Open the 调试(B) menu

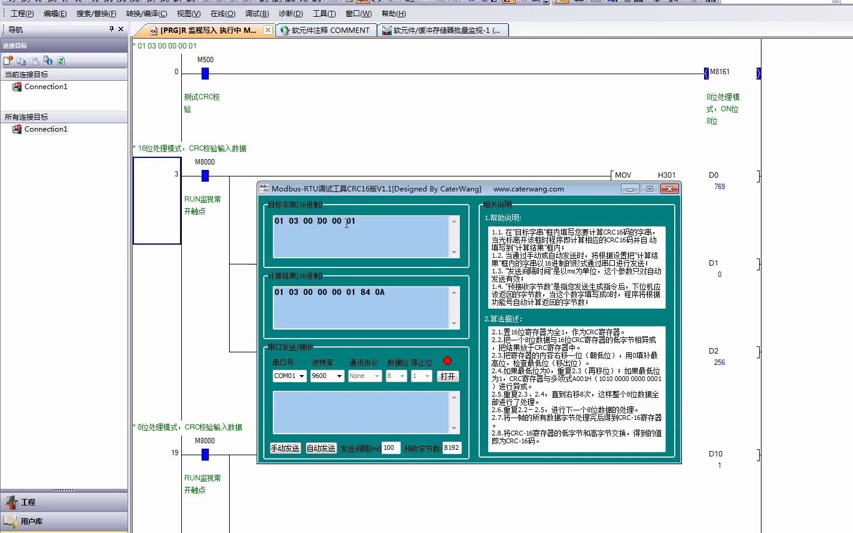tap(257, 13)
